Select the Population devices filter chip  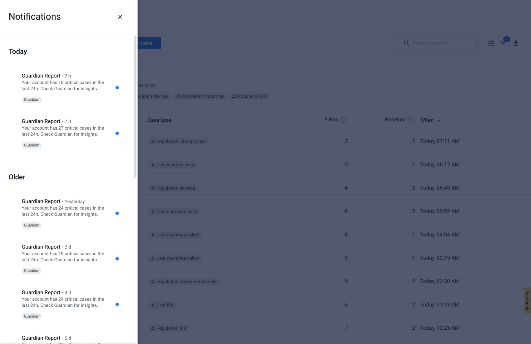click(154, 96)
